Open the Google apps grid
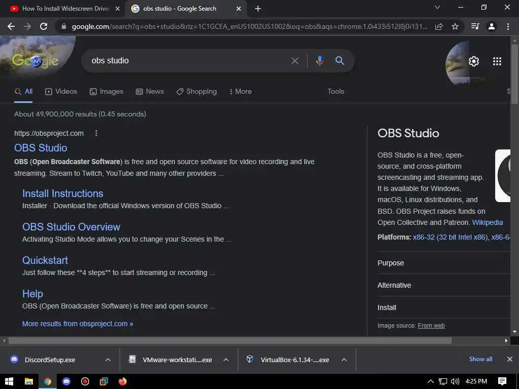 (497, 61)
